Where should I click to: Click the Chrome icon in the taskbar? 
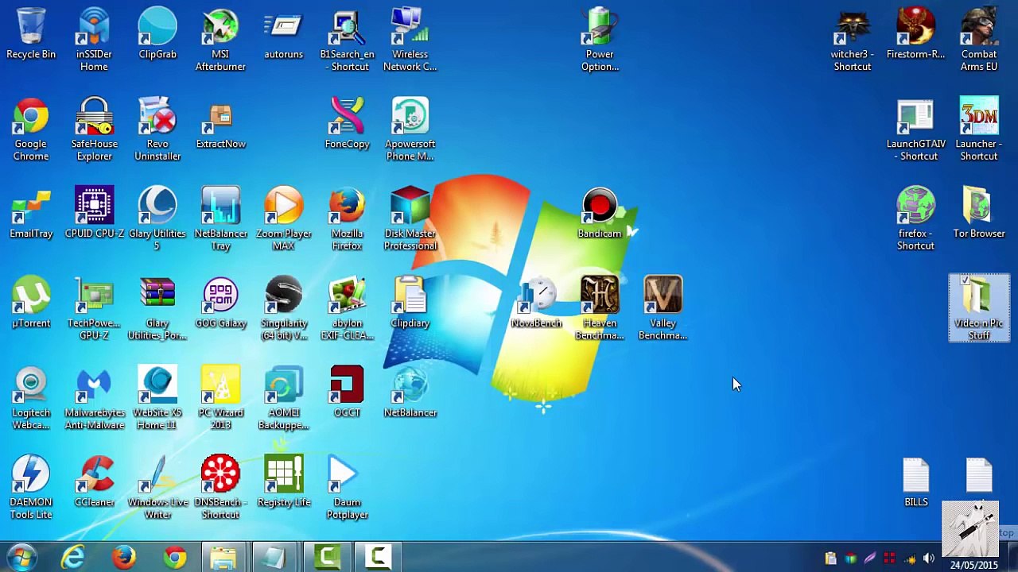(x=175, y=558)
